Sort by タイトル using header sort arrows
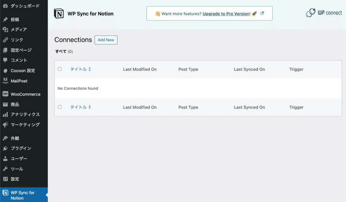Image resolution: width=346 pixels, height=202 pixels. 90,69
